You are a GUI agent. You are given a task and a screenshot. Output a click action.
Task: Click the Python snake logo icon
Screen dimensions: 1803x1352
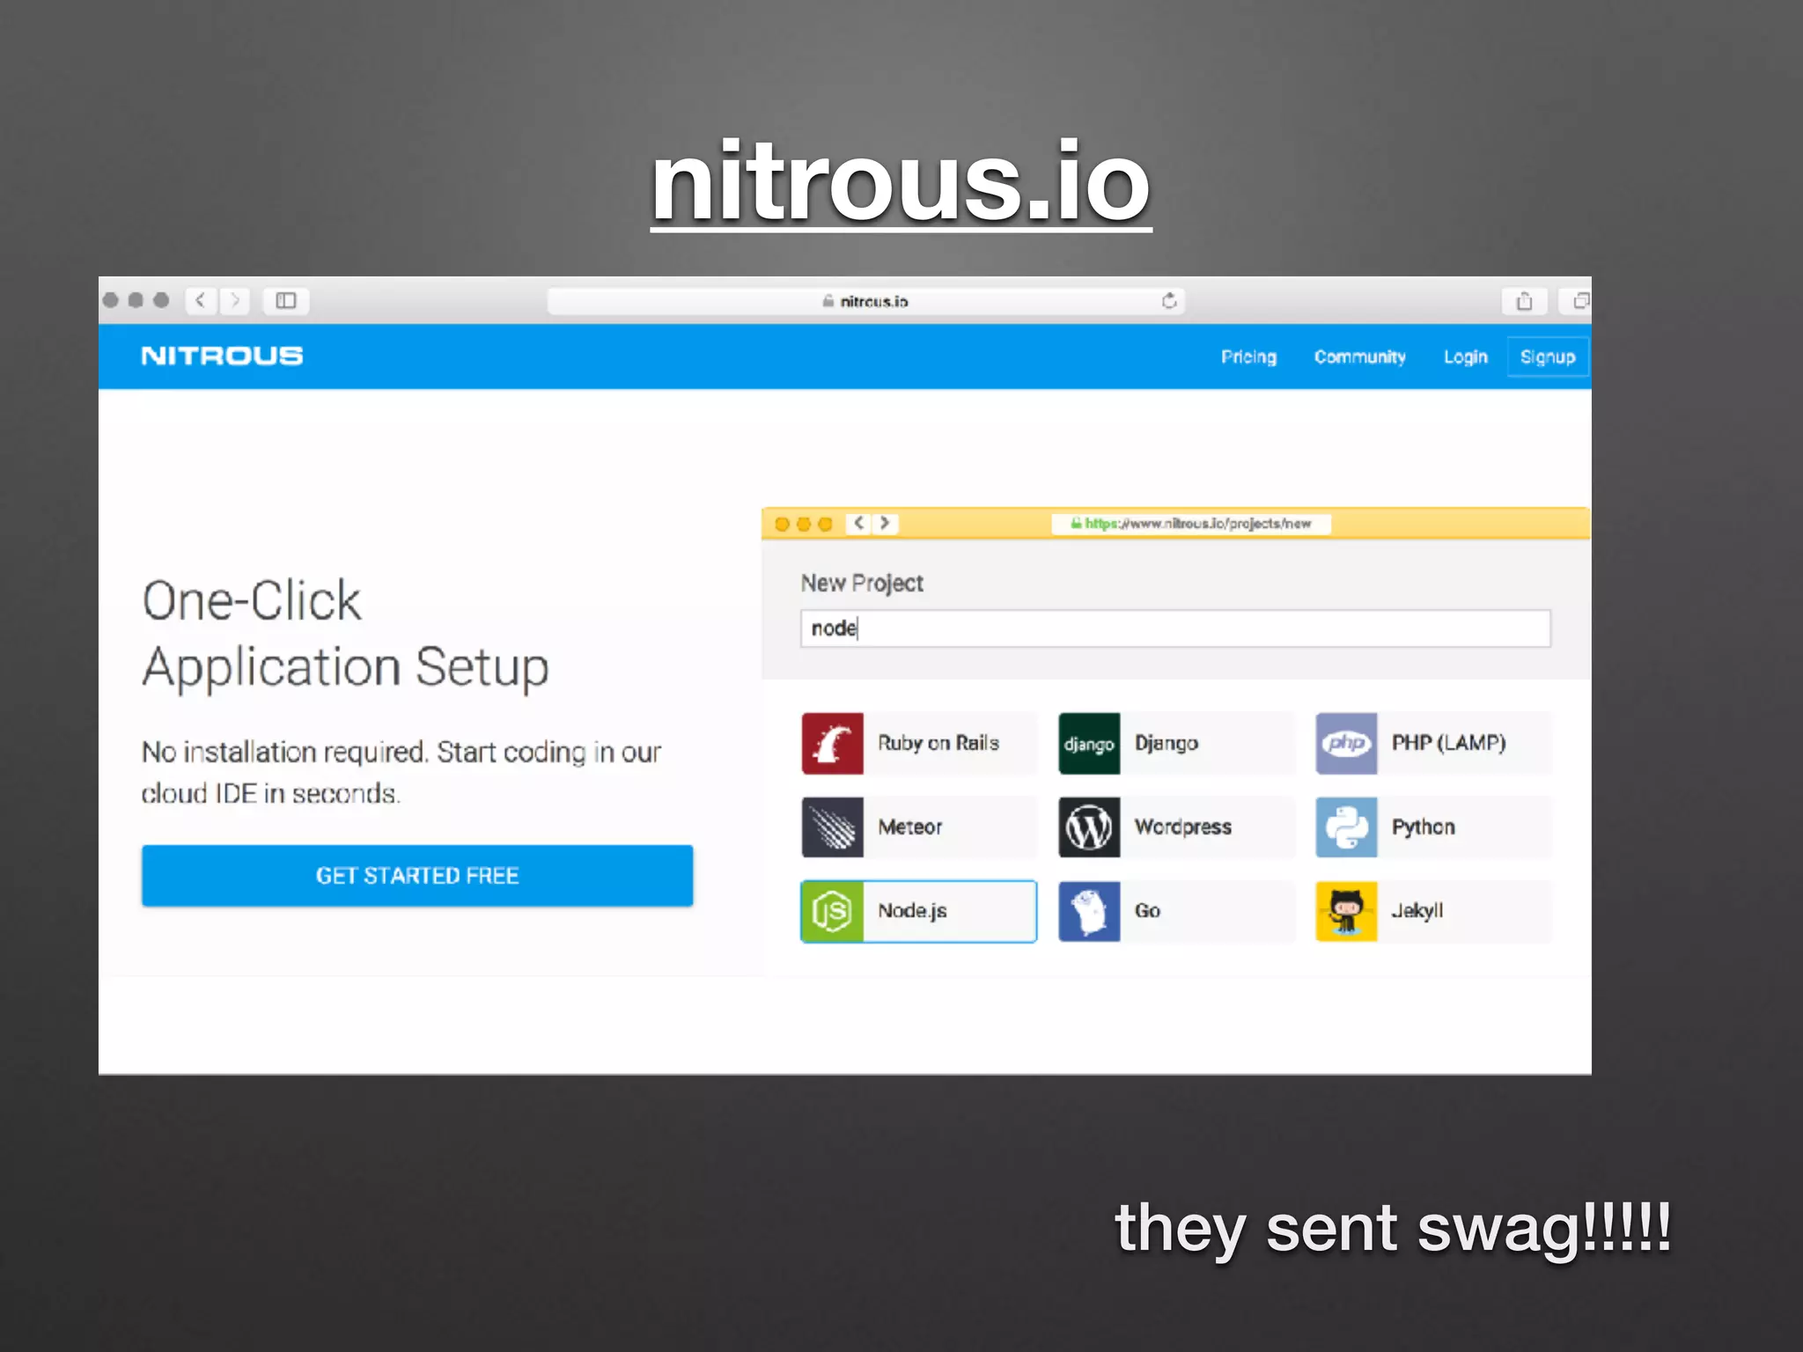(1346, 827)
